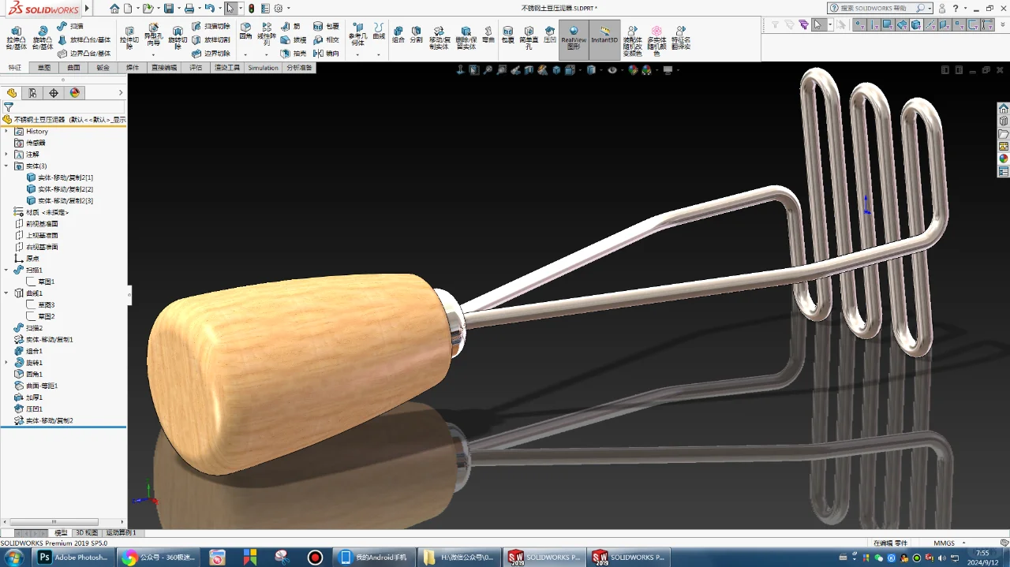Image resolution: width=1010 pixels, height=567 pixels.
Task: Open the FeatureManager design tree tab
Action: (12, 93)
